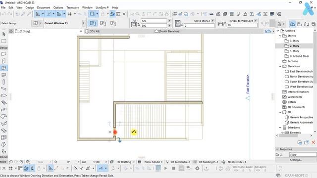Open the Teamwork menu
Screen dimensions: 317x178
tap(73, 7)
